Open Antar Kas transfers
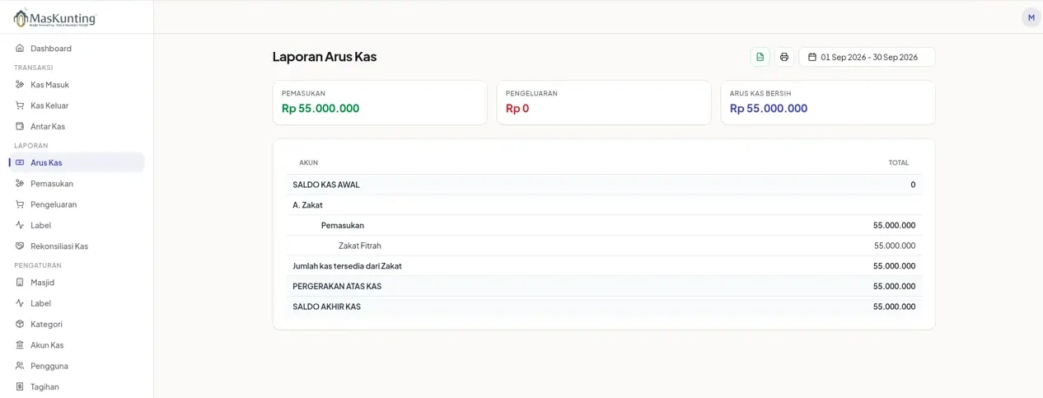 click(x=77, y=126)
